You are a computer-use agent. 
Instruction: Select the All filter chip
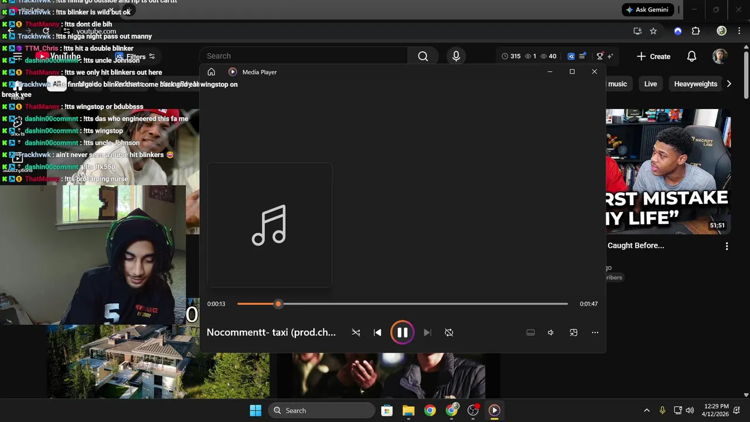pyautogui.click(x=57, y=84)
